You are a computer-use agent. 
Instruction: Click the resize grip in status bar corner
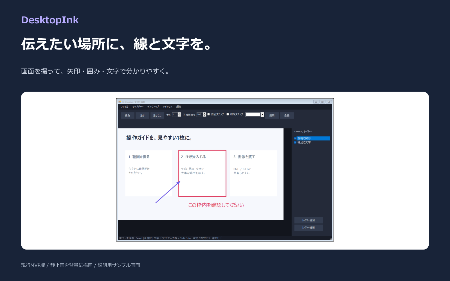331,239
